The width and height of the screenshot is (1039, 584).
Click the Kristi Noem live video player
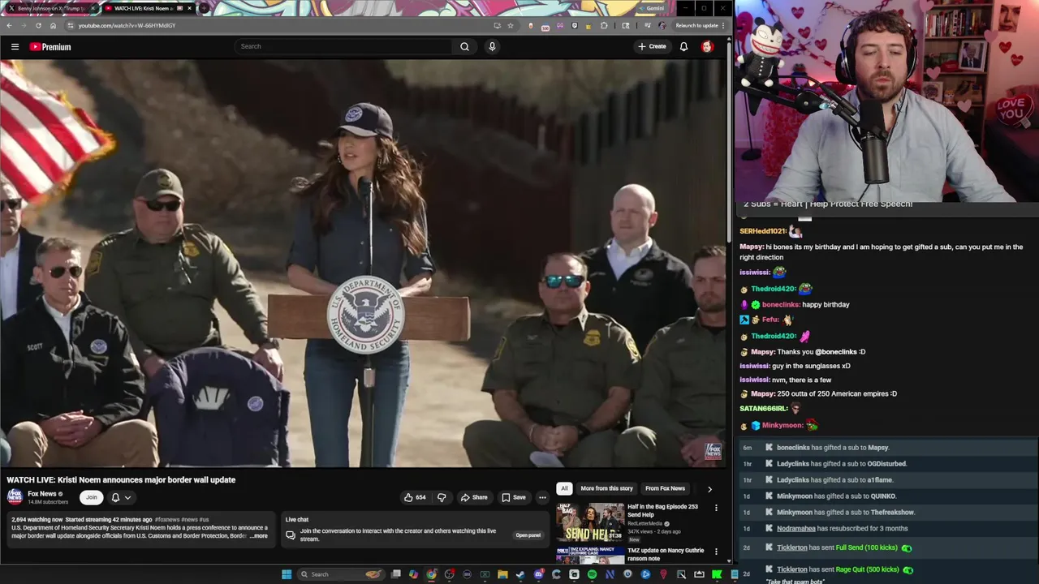pos(364,264)
